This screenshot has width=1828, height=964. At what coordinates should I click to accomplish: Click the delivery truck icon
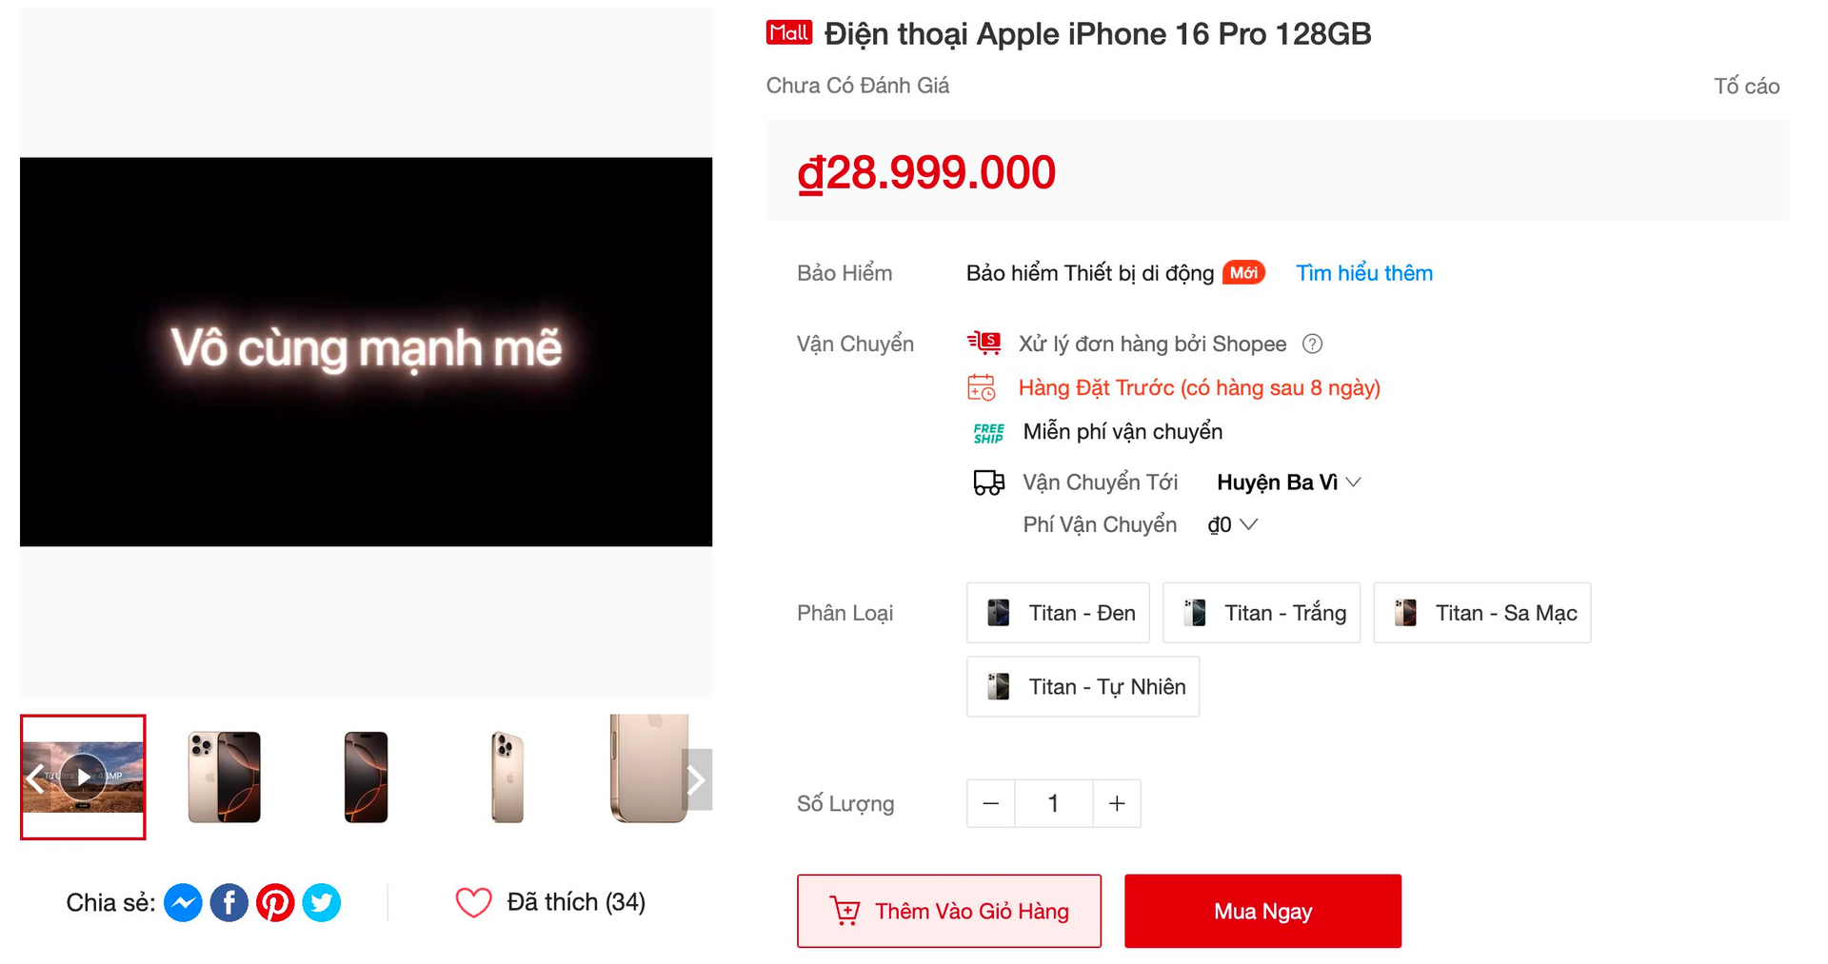[x=987, y=482]
